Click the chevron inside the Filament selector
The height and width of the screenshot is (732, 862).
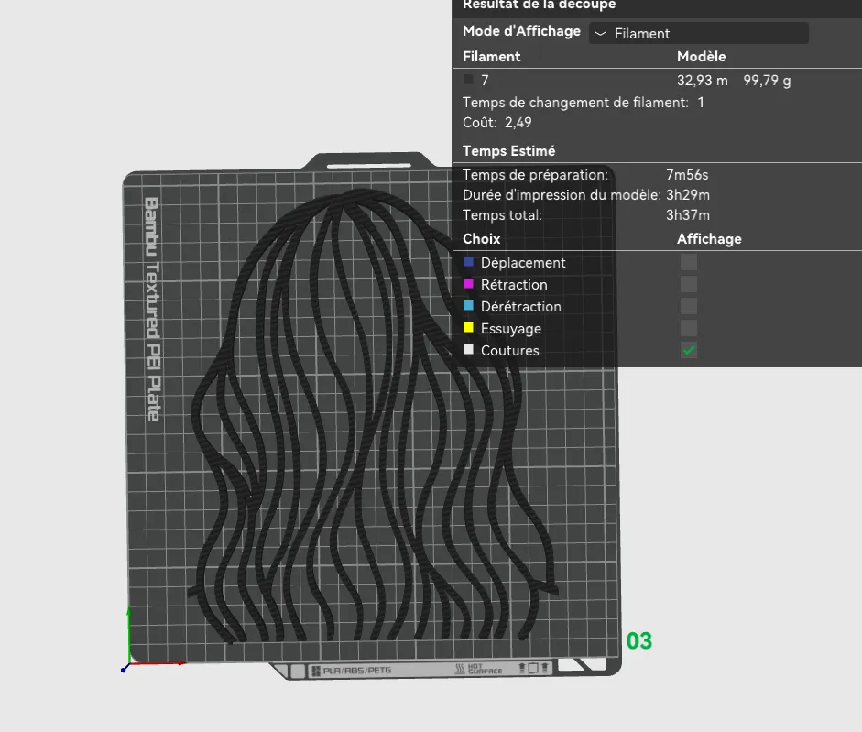click(602, 32)
